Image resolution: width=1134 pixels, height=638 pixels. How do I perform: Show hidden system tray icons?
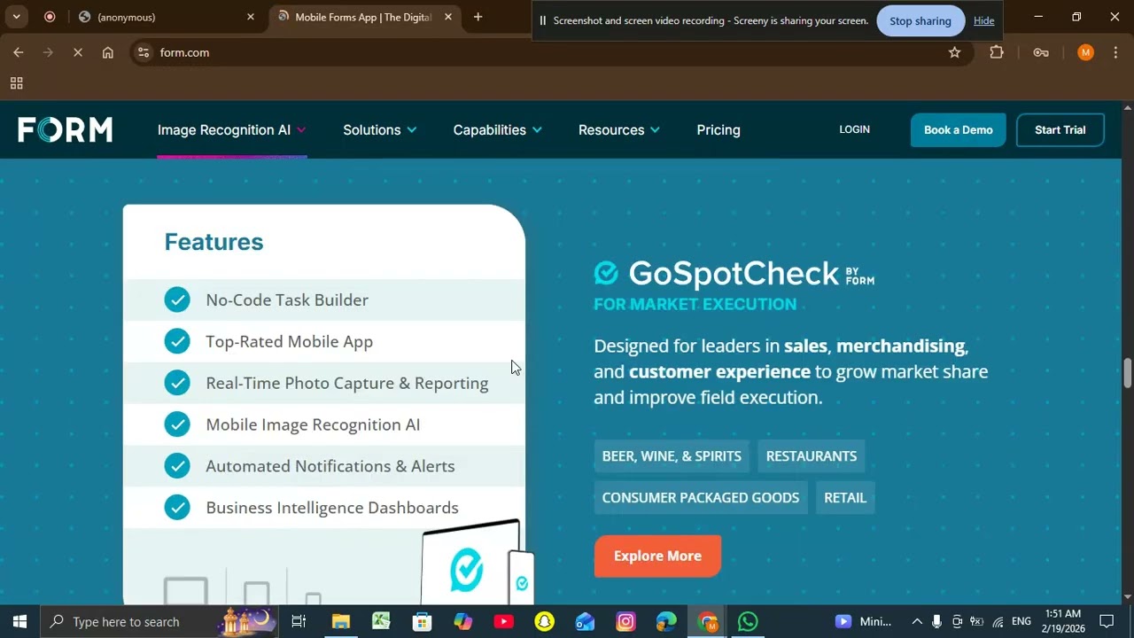[916, 621]
